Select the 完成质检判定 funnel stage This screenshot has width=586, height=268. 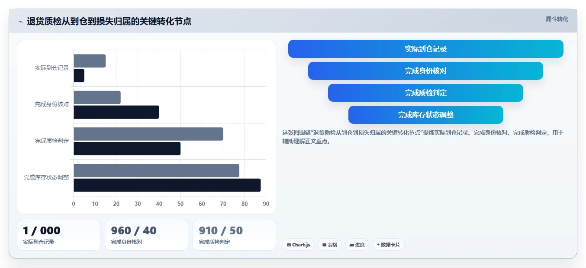(426, 93)
